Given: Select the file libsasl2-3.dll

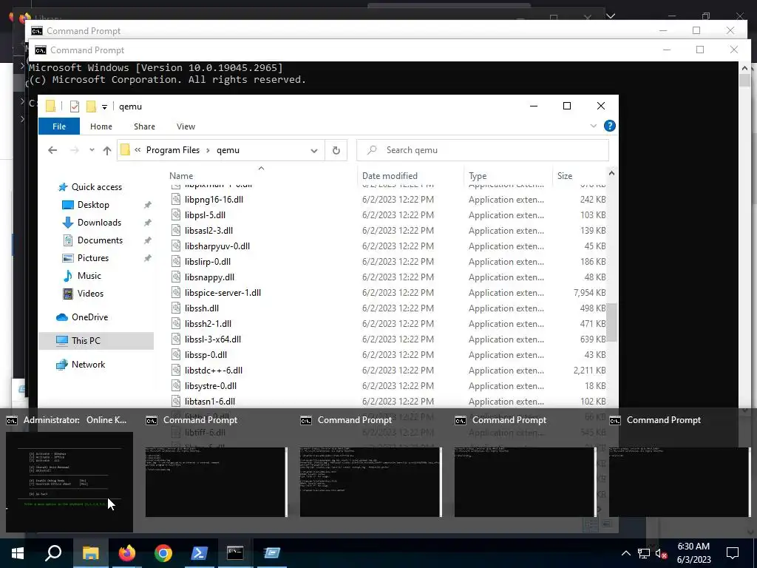Looking at the screenshot, I should (208, 231).
